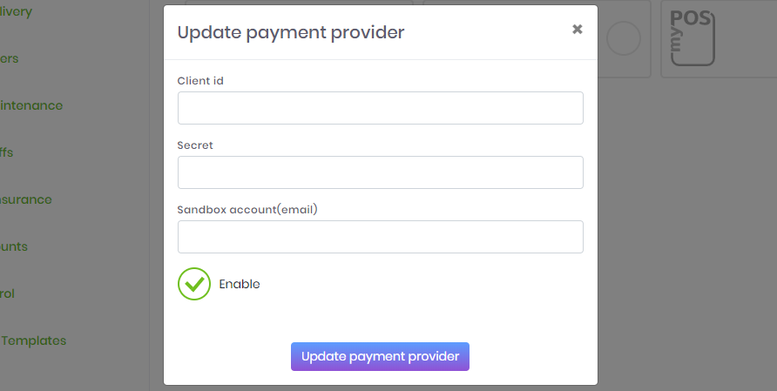Select sidebar item ending in 'ounts'
The width and height of the screenshot is (777, 391).
[x=14, y=246]
